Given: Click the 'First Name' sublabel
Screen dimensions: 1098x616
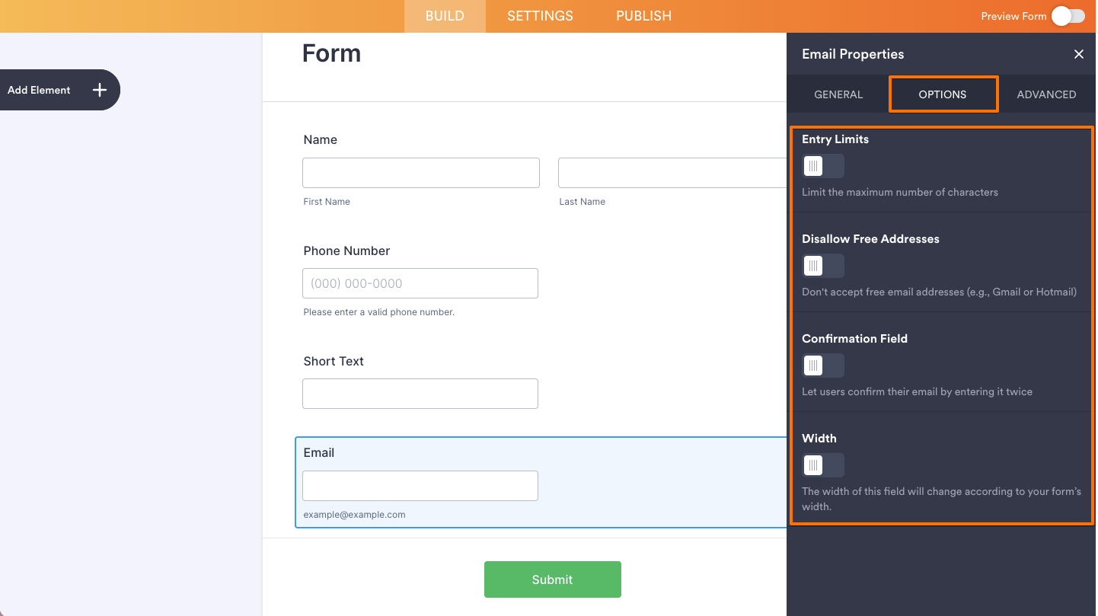Looking at the screenshot, I should (327, 202).
